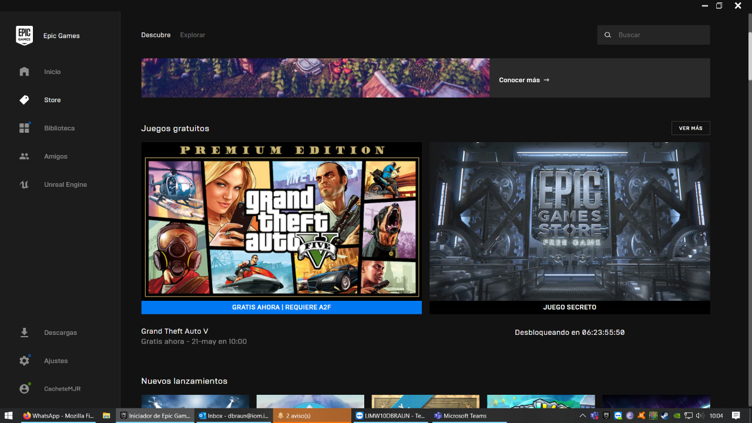Click the search magnifier icon
Viewport: 752px width, 423px height.
tap(608, 35)
